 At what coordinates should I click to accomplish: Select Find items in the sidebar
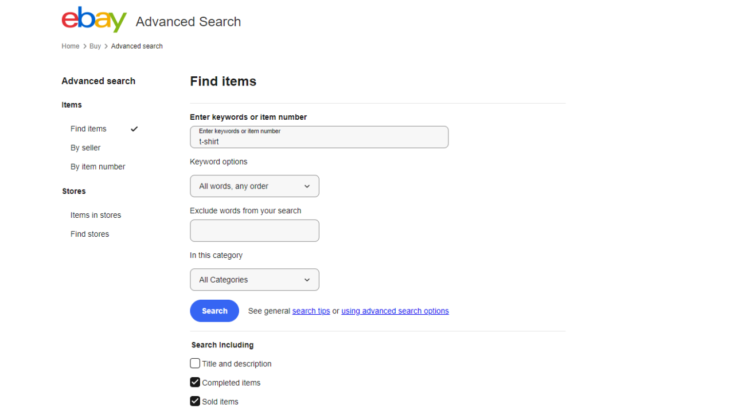pyautogui.click(x=88, y=128)
